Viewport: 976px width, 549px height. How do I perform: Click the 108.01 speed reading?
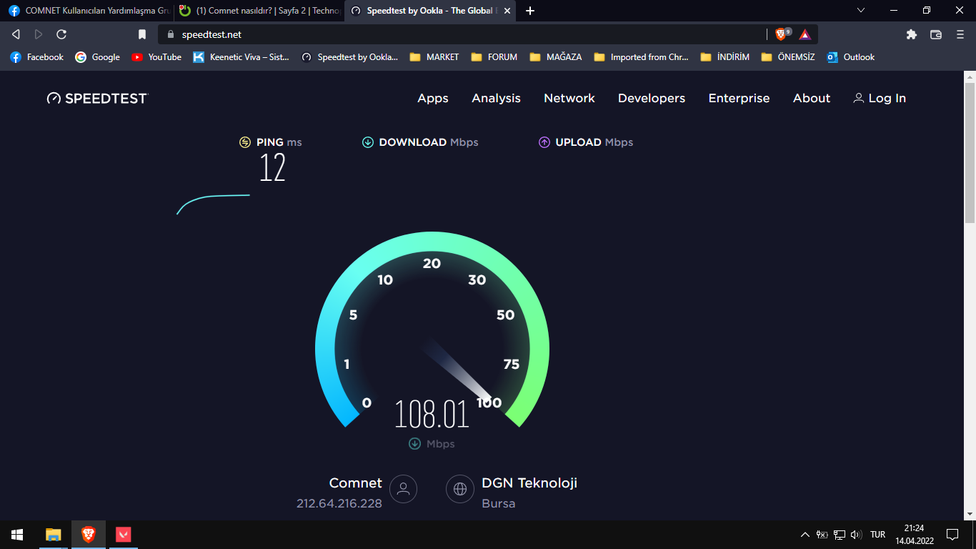click(432, 414)
